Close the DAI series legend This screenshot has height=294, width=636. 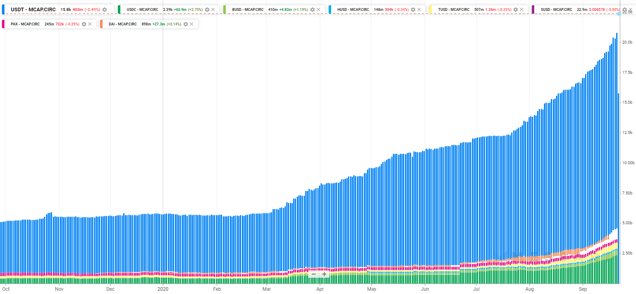[192, 24]
